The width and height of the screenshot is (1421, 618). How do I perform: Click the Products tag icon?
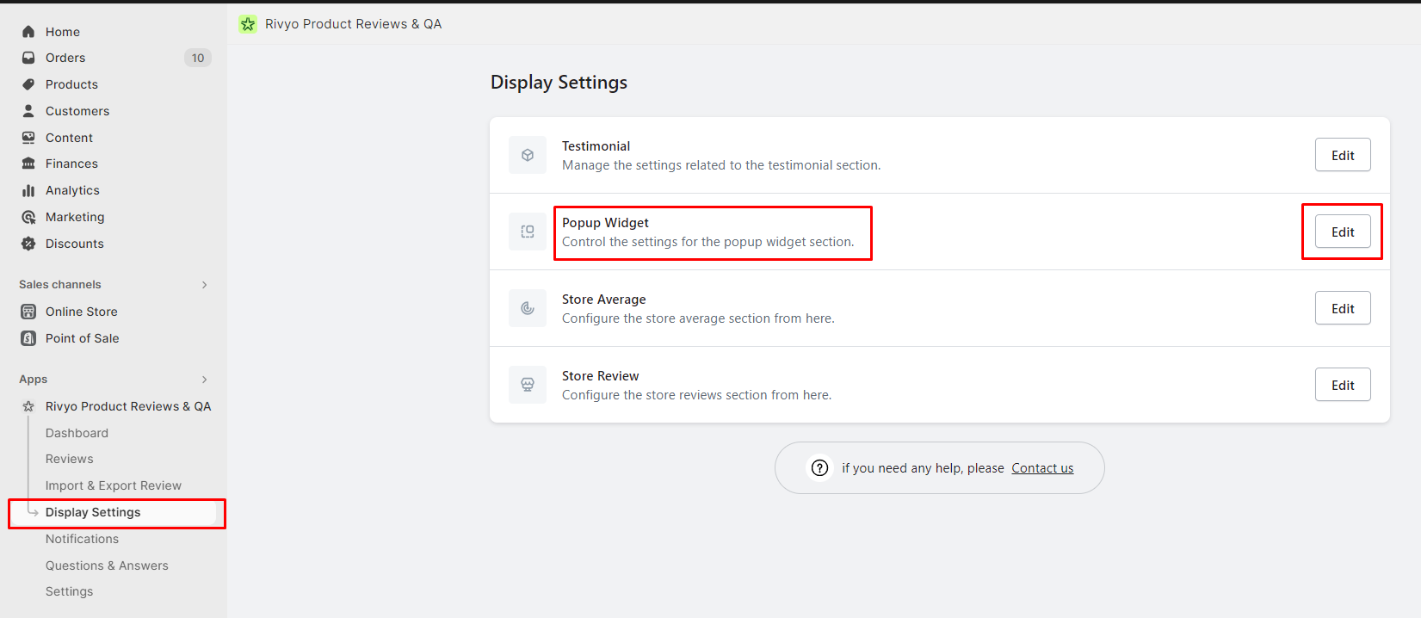tap(28, 84)
